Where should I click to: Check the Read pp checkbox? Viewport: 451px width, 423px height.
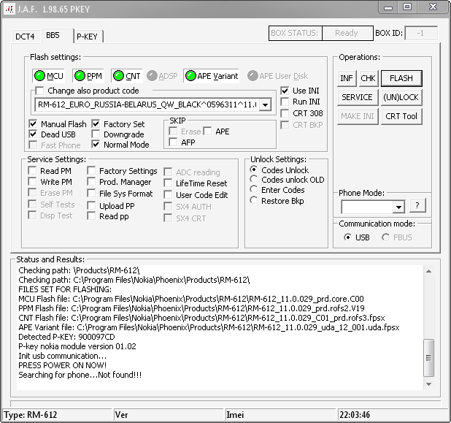91,216
